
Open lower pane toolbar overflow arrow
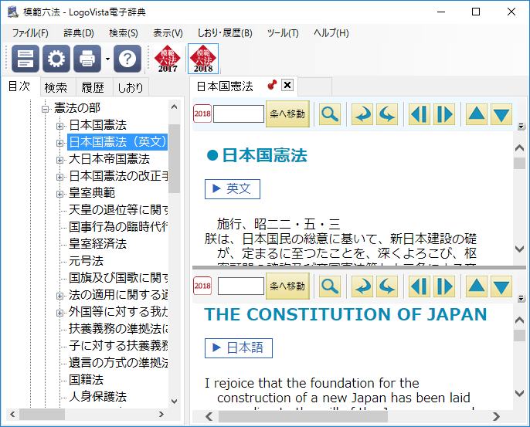(x=522, y=298)
